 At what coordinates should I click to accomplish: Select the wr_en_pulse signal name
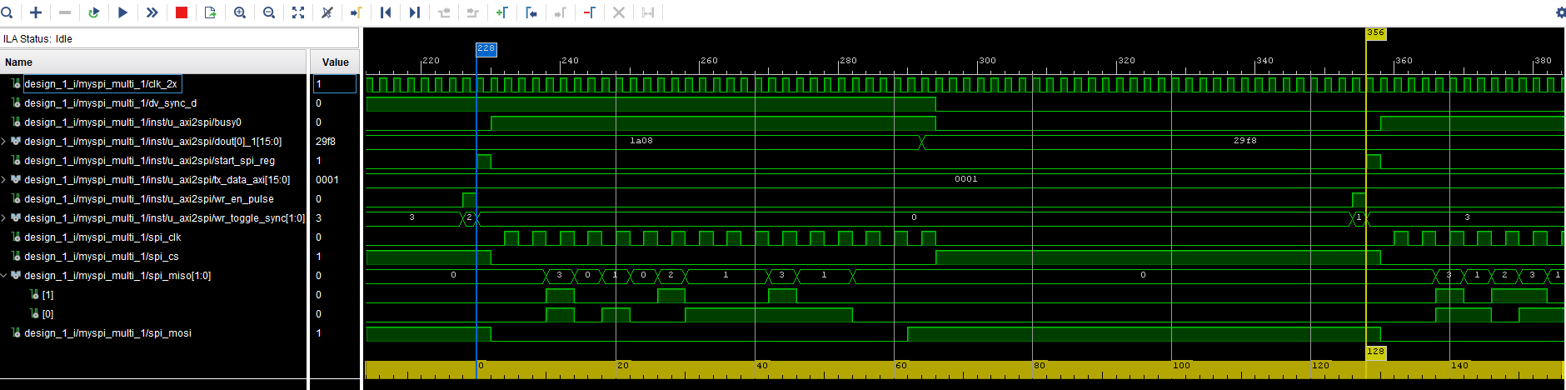148,199
